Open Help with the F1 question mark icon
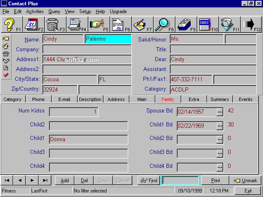Viewport: 263px width, 197px height. [x=12, y=25]
